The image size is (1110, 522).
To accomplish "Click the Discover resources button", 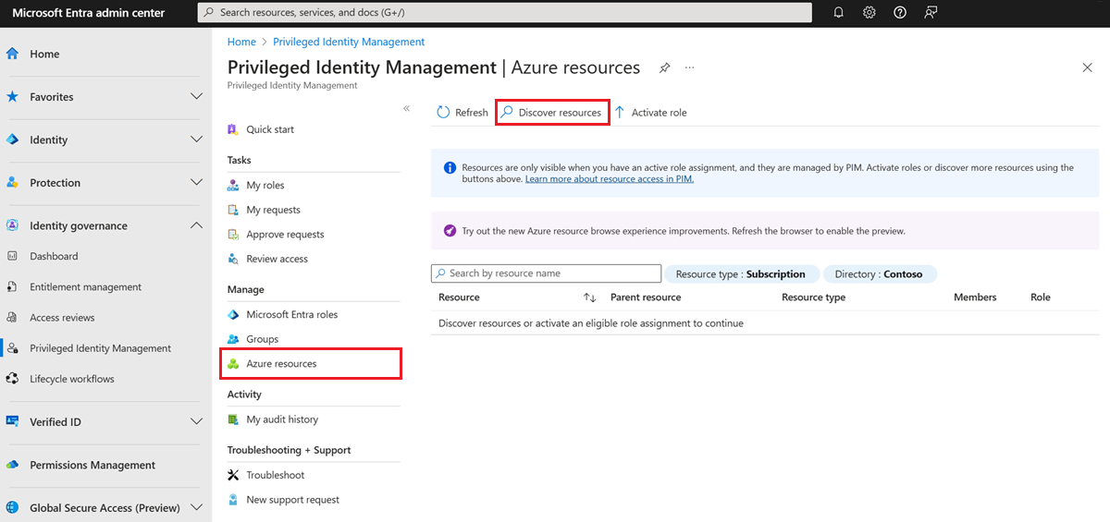I will (x=552, y=113).
